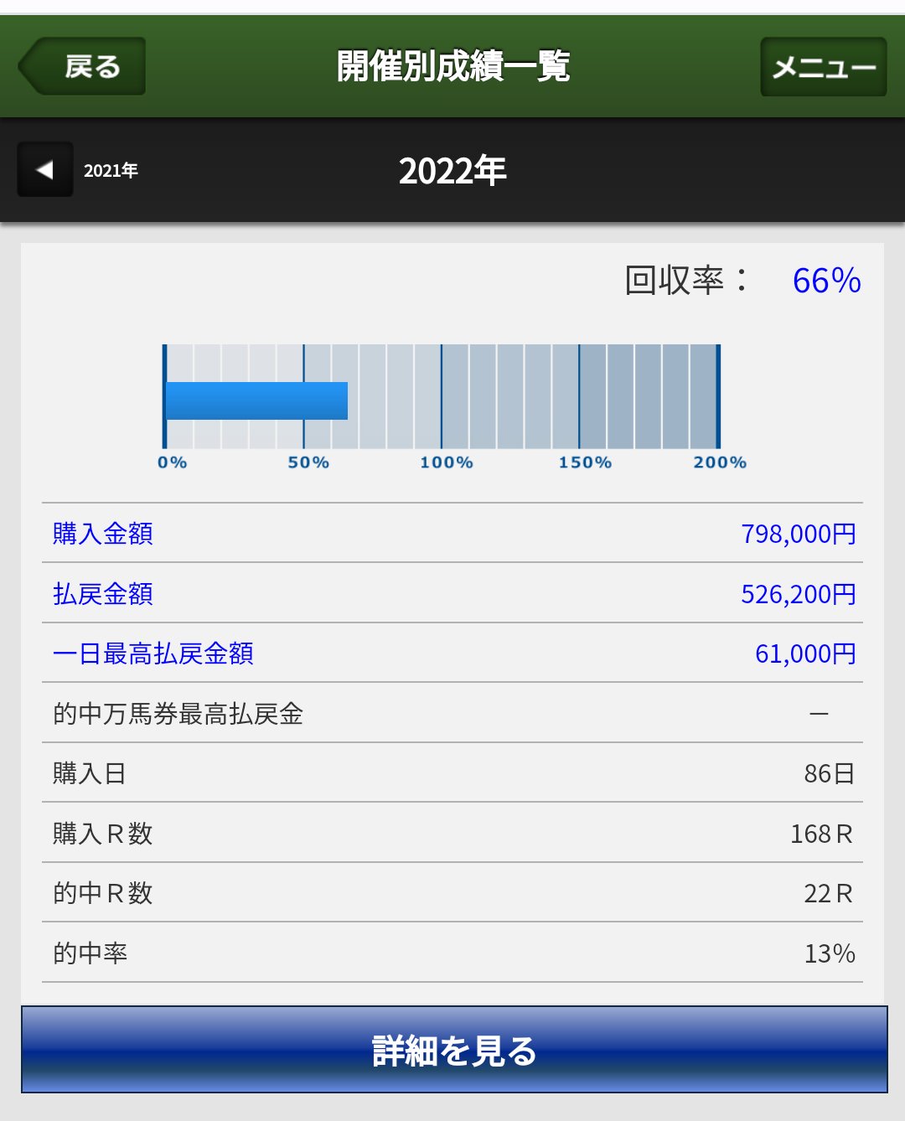Open the 購入金額 link
The height and width of the screenshot is (1121, 905).
click(x=103, y=534)
